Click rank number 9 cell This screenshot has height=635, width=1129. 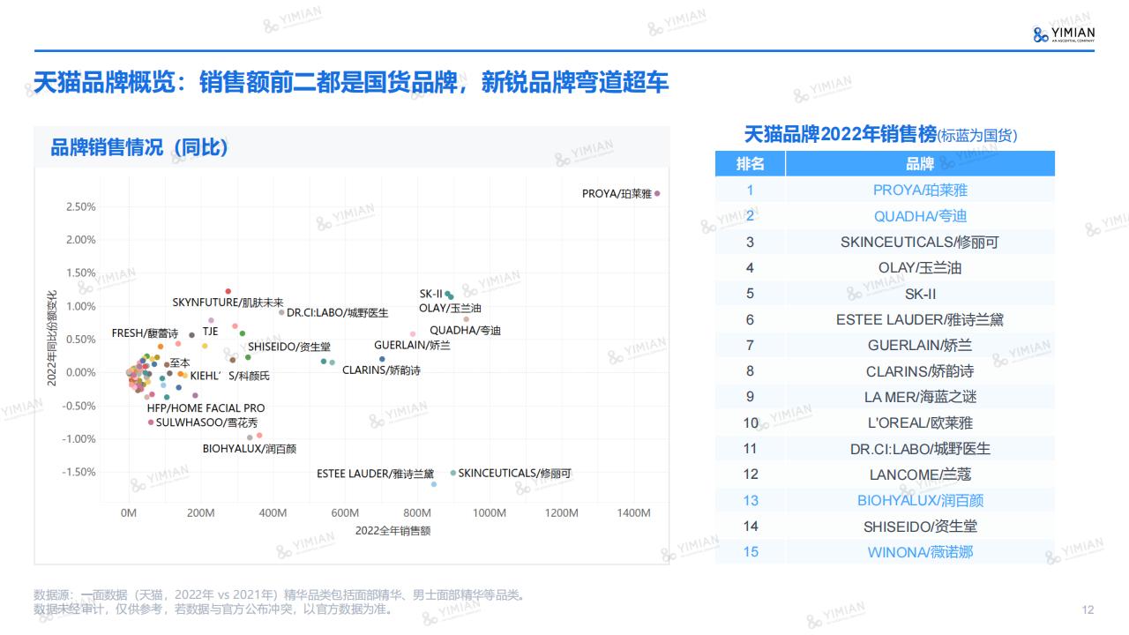click(751, 397)
